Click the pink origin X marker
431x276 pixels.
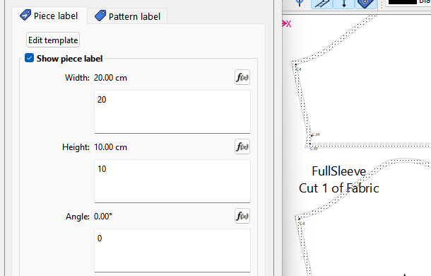(286, 23)
